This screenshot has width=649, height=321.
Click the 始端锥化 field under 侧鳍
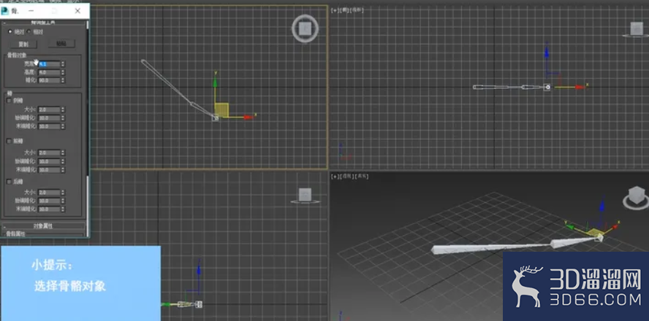pos(49,118)
